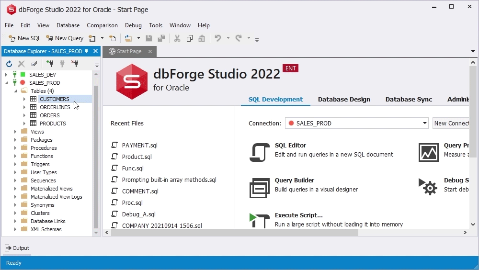
Task: Click the Collapse All icon in Database Explorer
Action: (34, 64)
